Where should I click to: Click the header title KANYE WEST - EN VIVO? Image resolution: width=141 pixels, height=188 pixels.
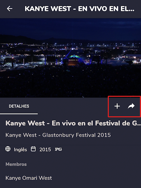tap(80, 9)
